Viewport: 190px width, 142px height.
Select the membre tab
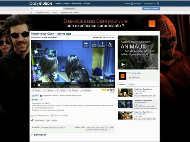(122, 85)
